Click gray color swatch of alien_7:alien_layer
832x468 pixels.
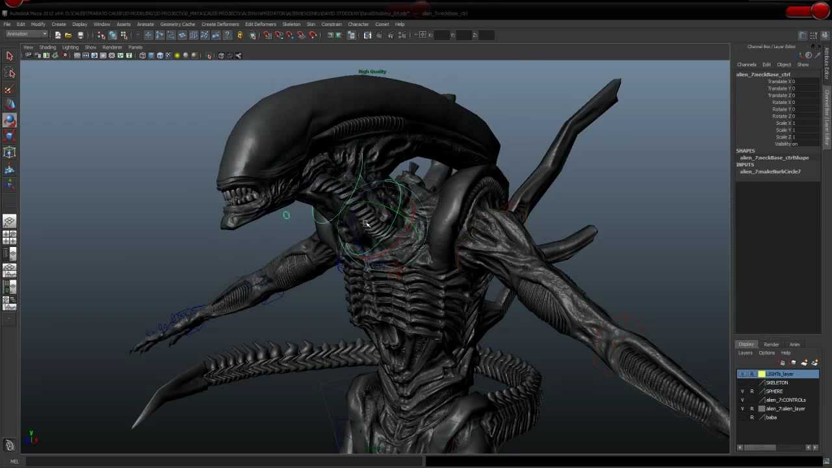click(x=761, y=409)
